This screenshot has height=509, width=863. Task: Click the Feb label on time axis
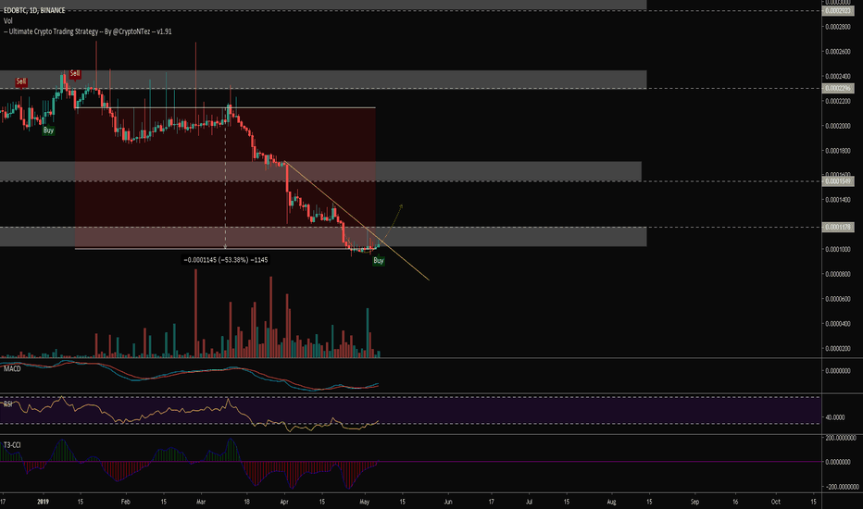pos(126,502)
